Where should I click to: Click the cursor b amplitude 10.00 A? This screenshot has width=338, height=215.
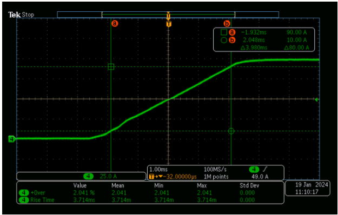(x=296, y=40)
